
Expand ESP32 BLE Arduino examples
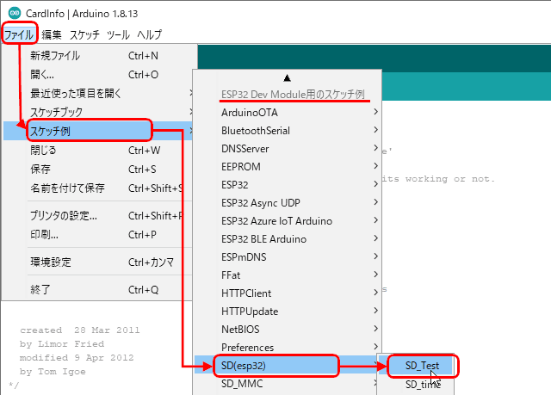(288, 239)
